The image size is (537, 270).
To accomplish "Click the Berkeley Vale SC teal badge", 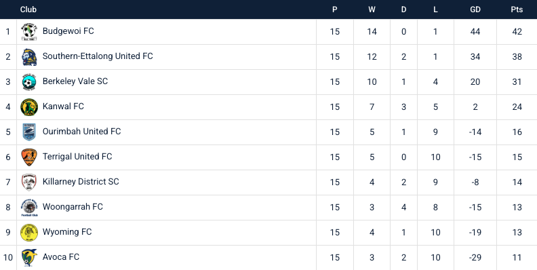I will pos(29,82).
